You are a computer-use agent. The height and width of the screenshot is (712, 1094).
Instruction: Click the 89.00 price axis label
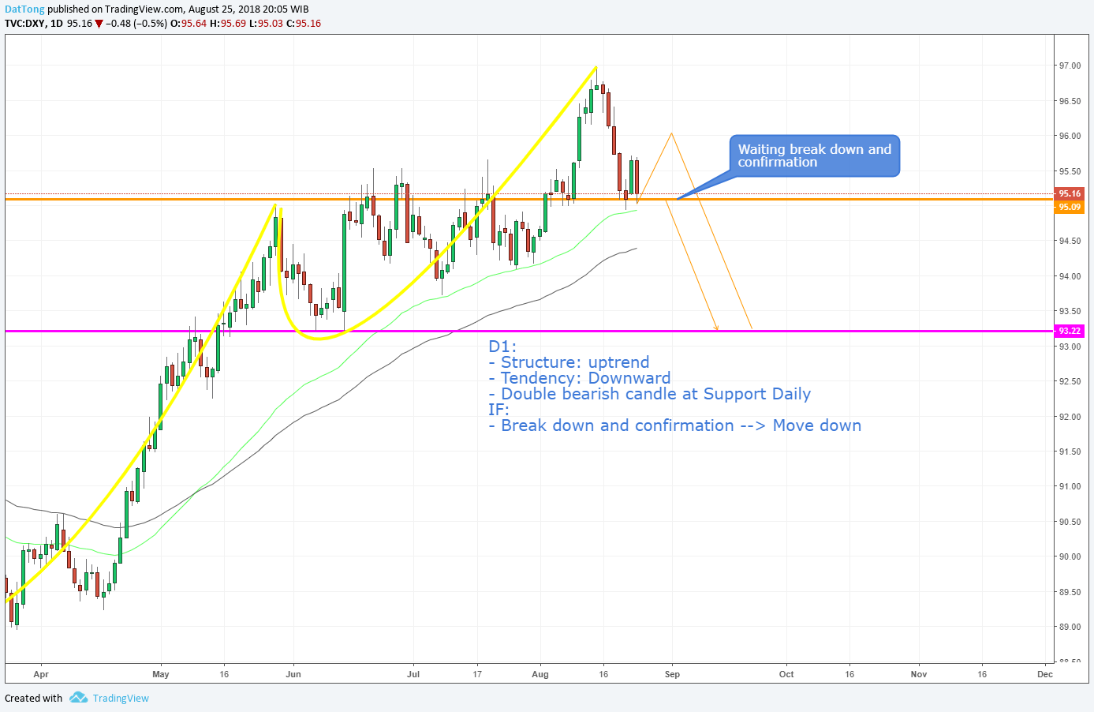click(1070, 627)
